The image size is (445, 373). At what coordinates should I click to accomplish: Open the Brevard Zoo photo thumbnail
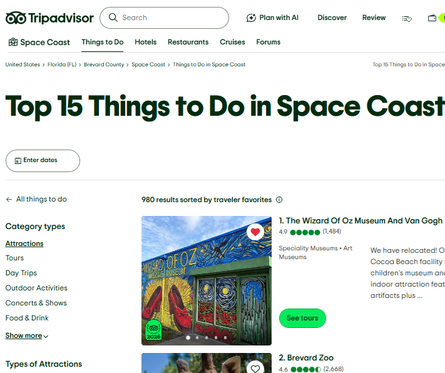[x=207, y=363]
